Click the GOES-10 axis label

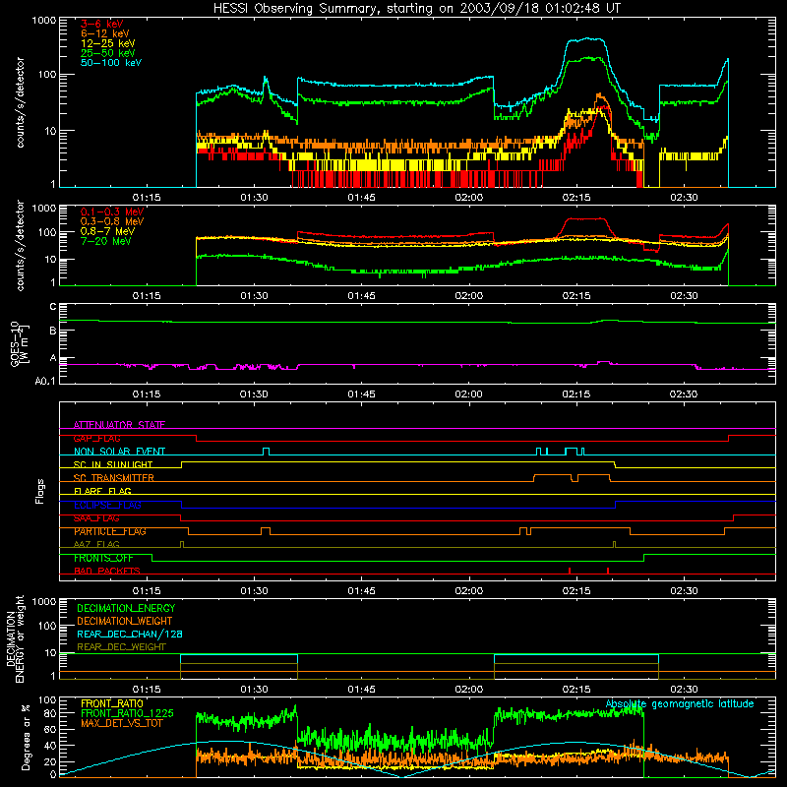point(19,344)
